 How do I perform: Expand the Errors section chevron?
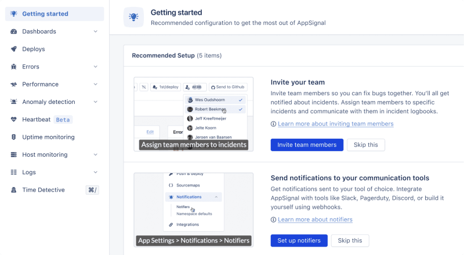(x=95, y=67)
